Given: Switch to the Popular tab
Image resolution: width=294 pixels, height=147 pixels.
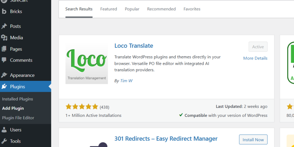Looking at the screenshot, I should (x=132, y=9).
